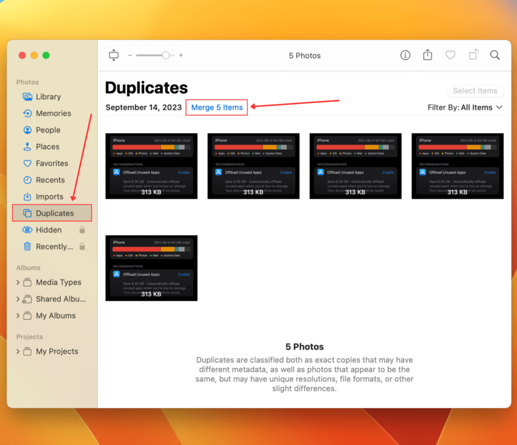Merge the 5 duplicate items
Screen dimensions: 517x445
coord(216,107)
